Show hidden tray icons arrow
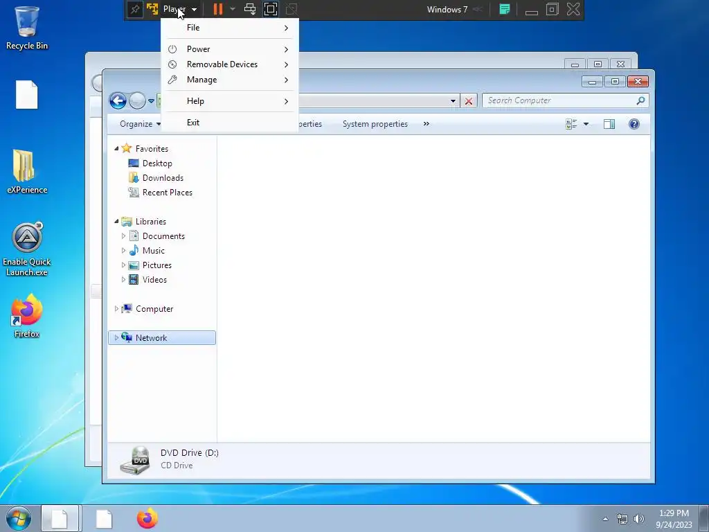 tap(605, 519)
